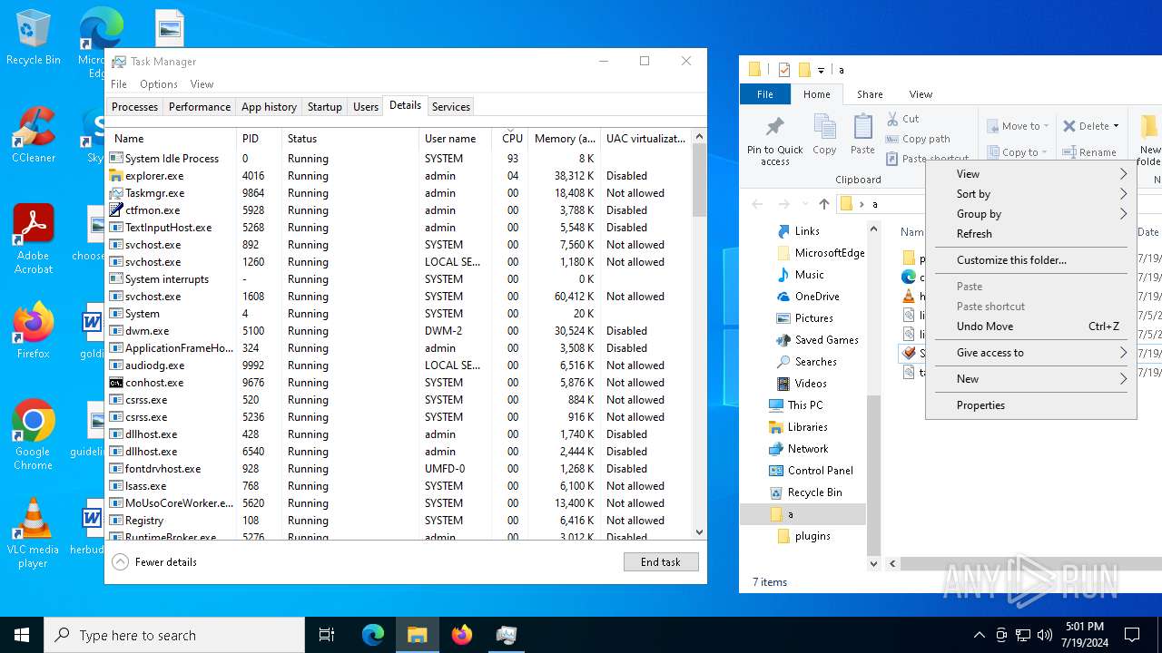This screenshot has height=653, width=1162.
Task: Click the Up arrow navigation icon in Explorer
Action: coord(823,204)
